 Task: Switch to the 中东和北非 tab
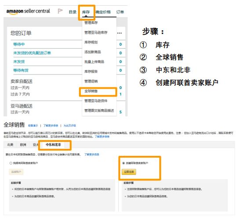coord(53,144)
